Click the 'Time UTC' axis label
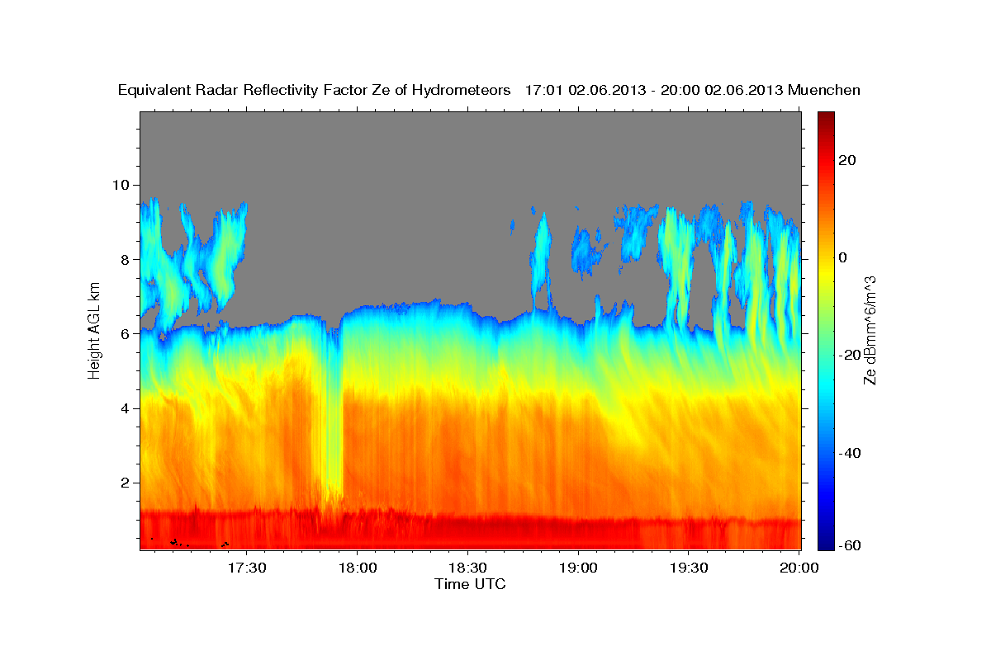991x660 pixels. pyautogui.click(x=470, y=584)
